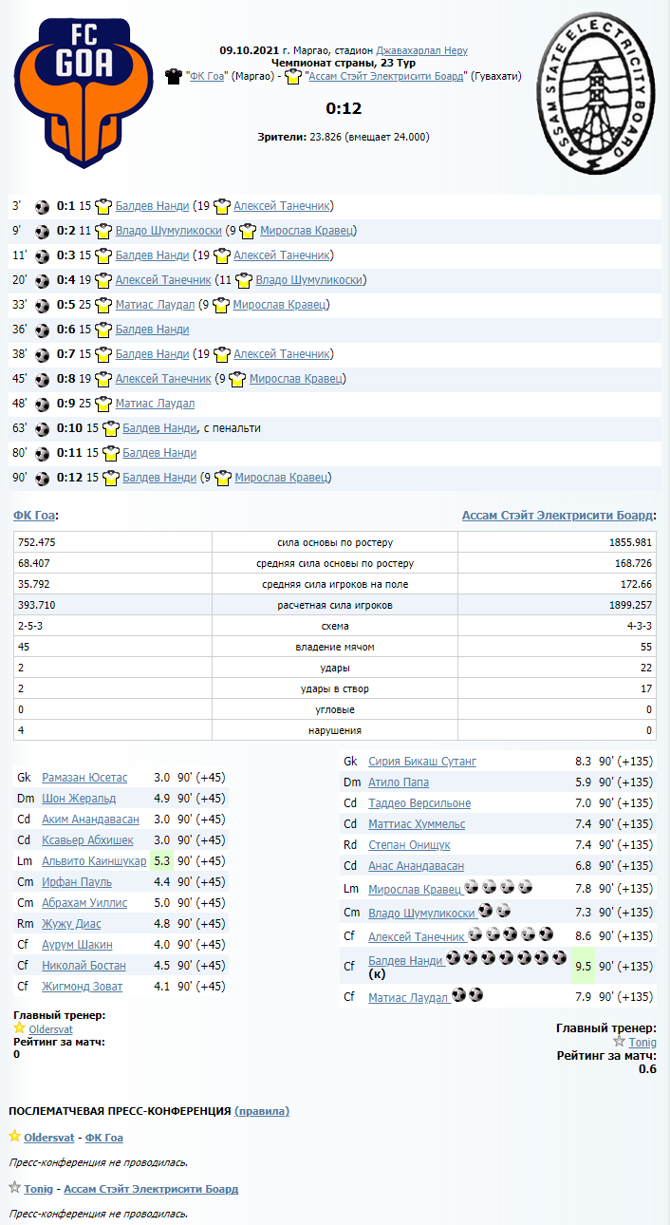The height and width of the screenshot is (1225, 670).
Task: Click the ball icon on the 63' penalty row
Action: coord(42,428)
